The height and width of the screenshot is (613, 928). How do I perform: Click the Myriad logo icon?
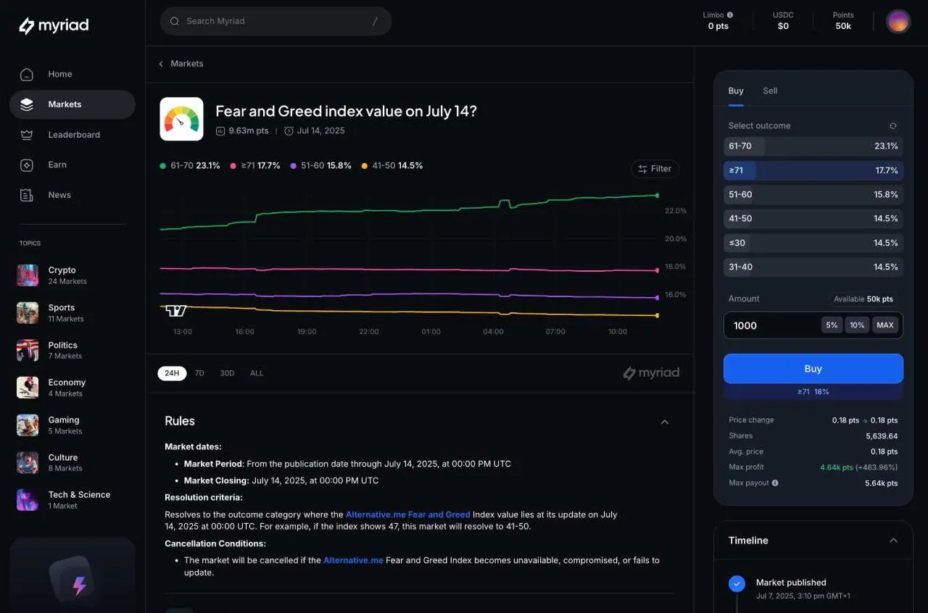[27, 26]
